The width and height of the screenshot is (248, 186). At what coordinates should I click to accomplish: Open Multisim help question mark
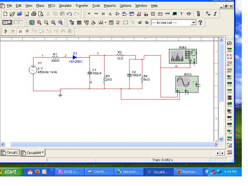200,22
